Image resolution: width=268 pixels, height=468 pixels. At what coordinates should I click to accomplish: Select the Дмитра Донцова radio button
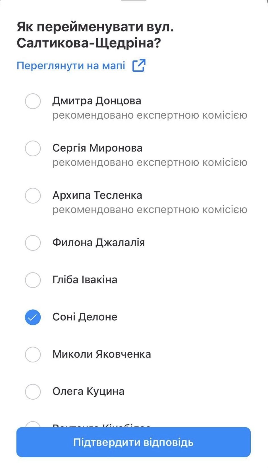point(33,101)
